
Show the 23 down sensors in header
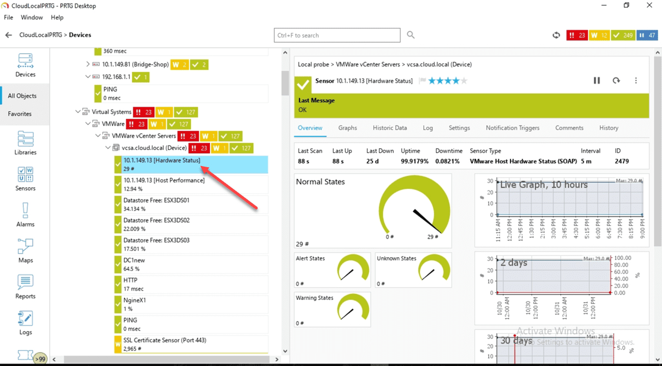click(x=576, y=36)
